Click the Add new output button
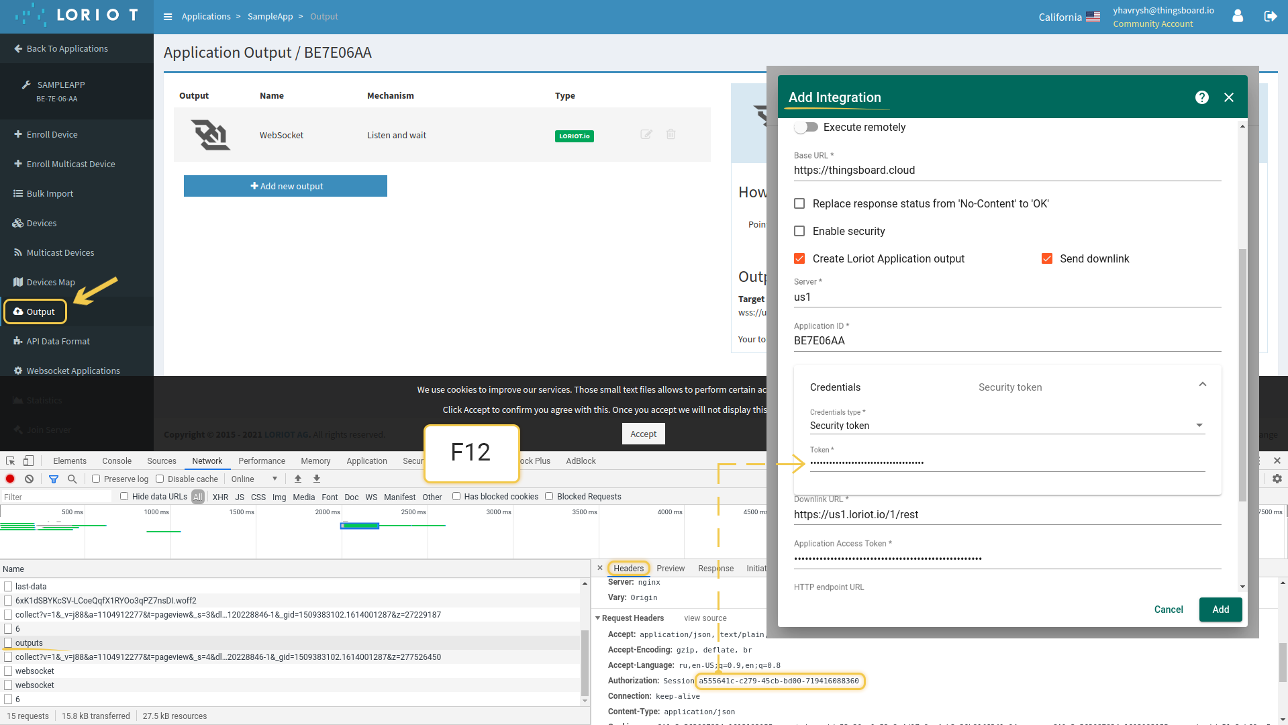Viewport: 1288px width, 725px height. pyautogui.click(x=285, y=186)
